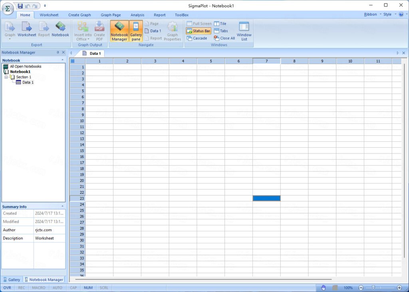Viewport: 409px width, 292px height.
Task: Select the Data 1 document tab
Action: 92,54
